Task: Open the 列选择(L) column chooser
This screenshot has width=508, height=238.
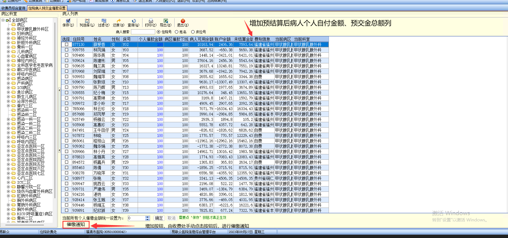Action: click(x=87, y=21)
